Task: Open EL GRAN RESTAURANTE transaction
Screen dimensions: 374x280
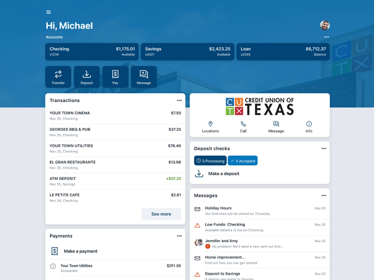Action: 115,165
